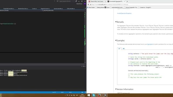
Task: Open the Visual Studio feedback speech-bubble icon
Action: (58, 1)
